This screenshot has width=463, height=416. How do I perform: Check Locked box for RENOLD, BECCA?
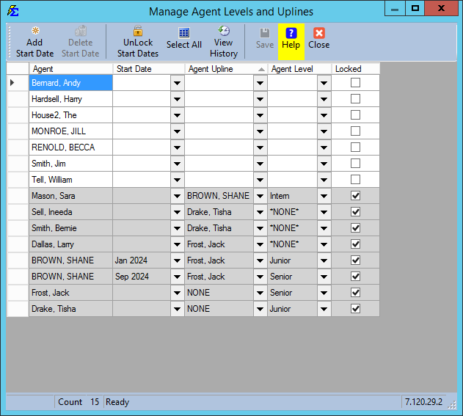click(355, 147)
